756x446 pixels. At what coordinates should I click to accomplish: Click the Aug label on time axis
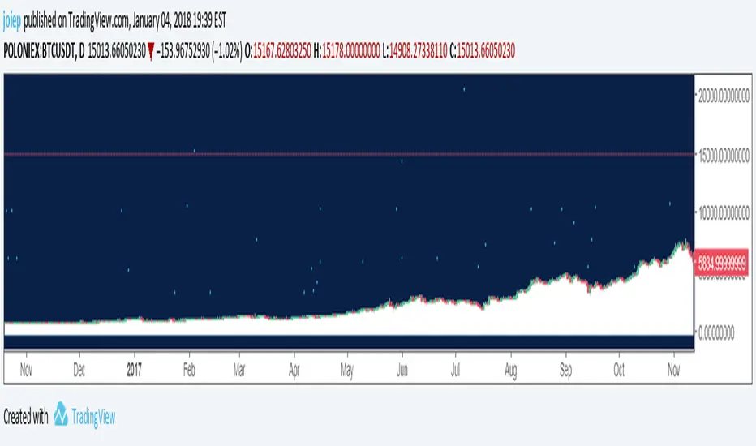pos(510,371)
